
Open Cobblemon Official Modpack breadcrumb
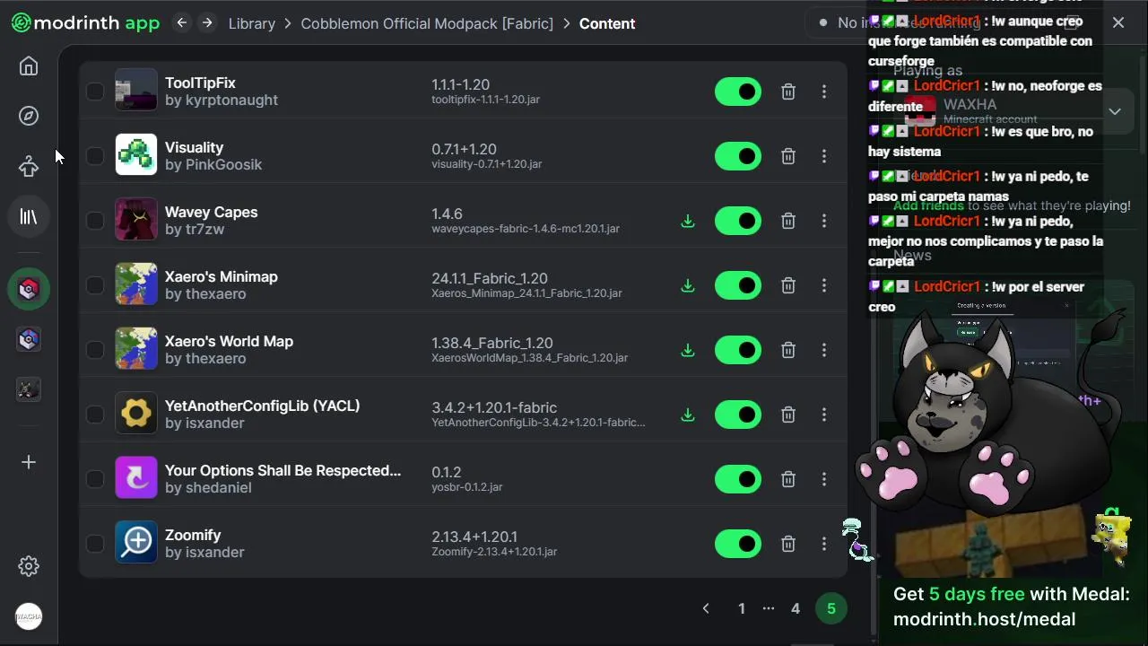[427, 23]
